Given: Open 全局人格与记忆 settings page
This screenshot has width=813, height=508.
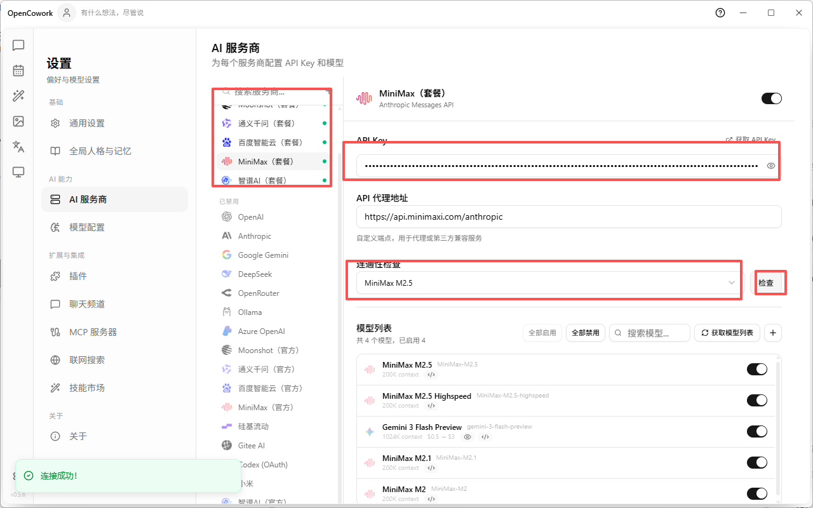Looking at the screenshot, I should pyautogui.click(x=114, y=151).
